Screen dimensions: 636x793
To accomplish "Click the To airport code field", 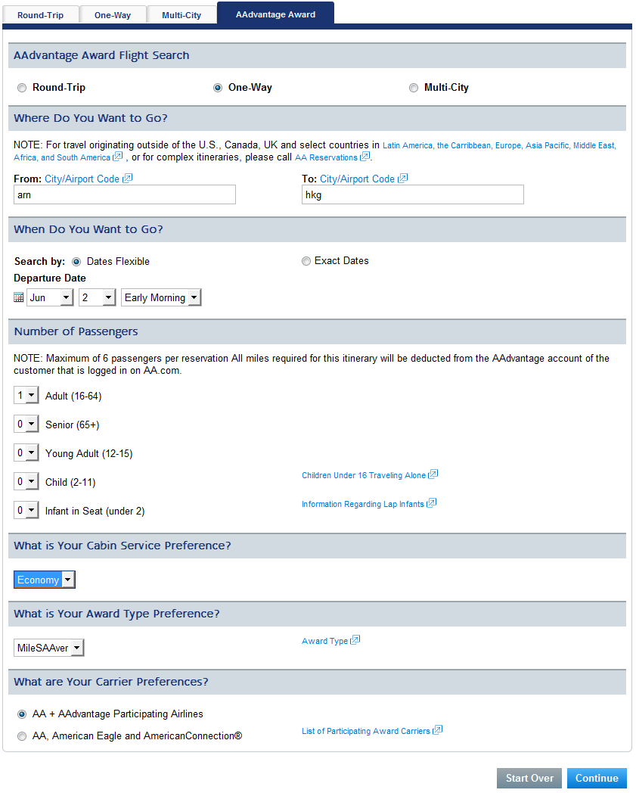I will (x=413, y=194).
